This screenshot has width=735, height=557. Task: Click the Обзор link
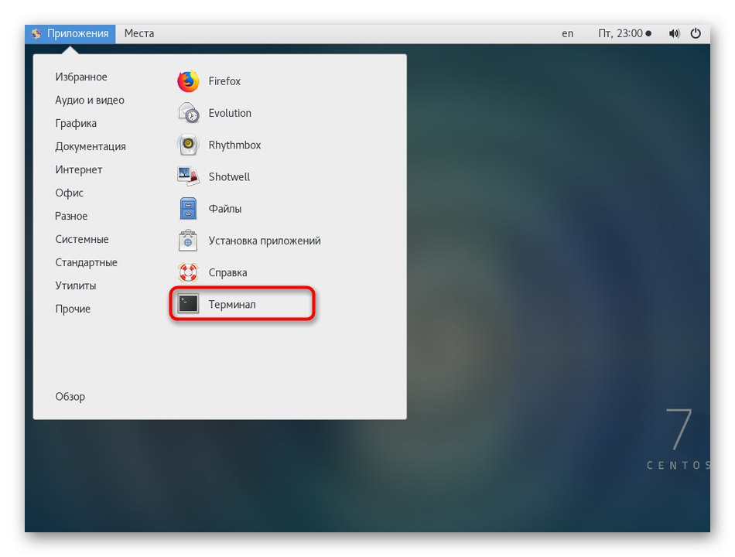pos(70,396)
